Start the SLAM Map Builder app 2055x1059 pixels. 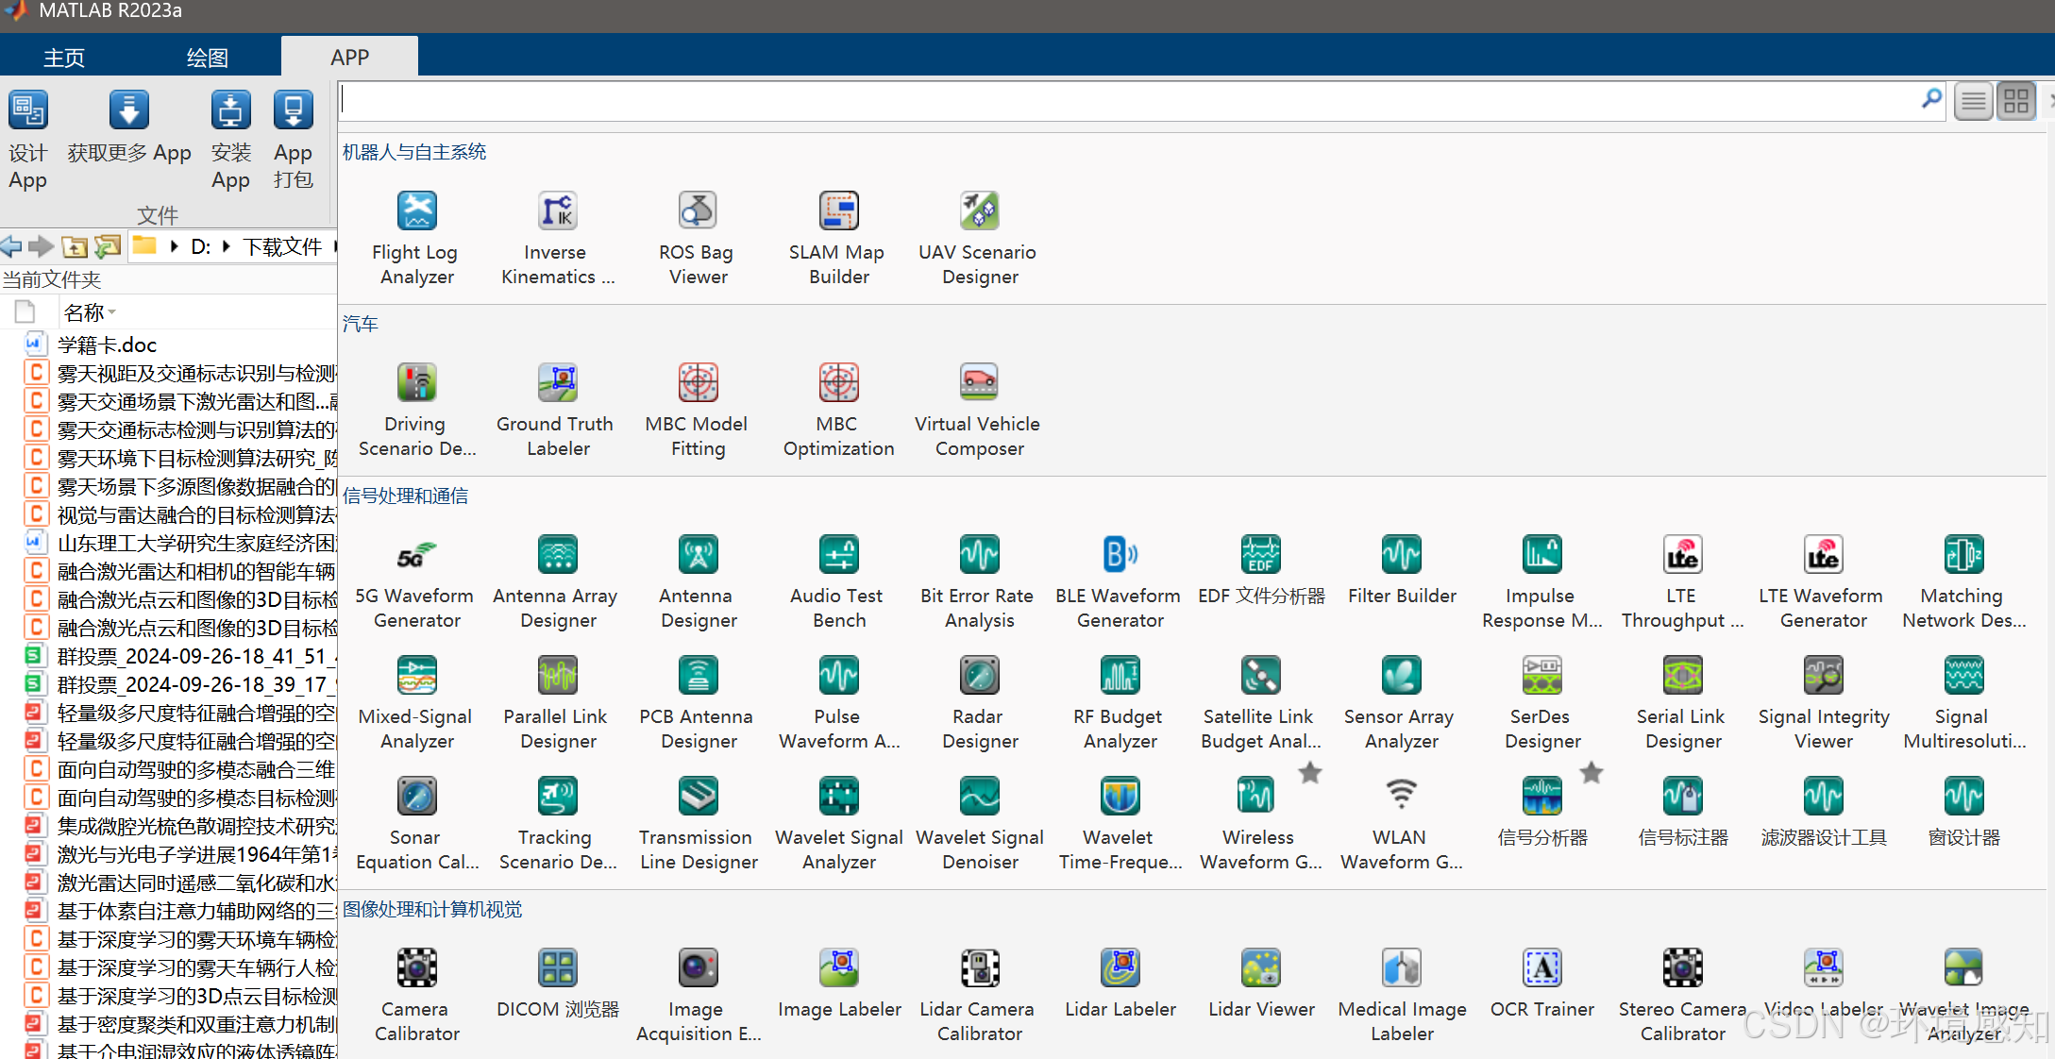[x=838, y=237]
